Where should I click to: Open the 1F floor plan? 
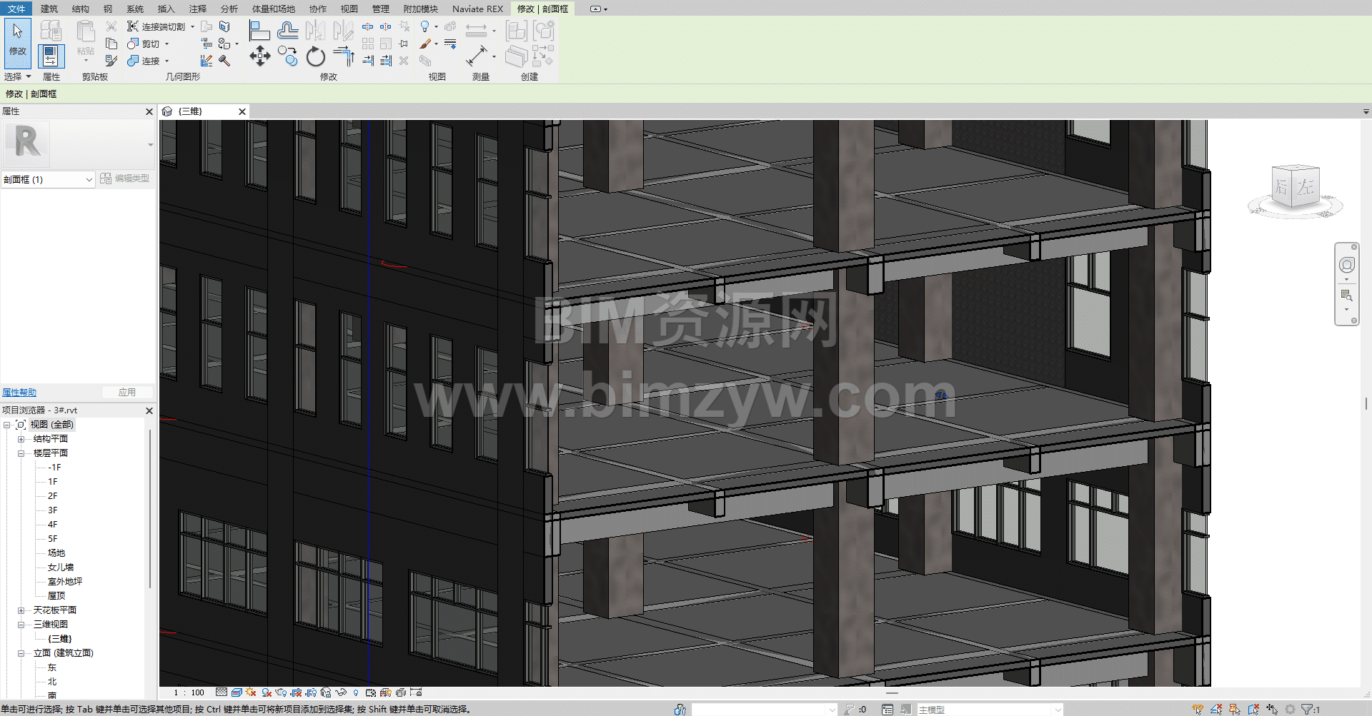pos(53,482)
